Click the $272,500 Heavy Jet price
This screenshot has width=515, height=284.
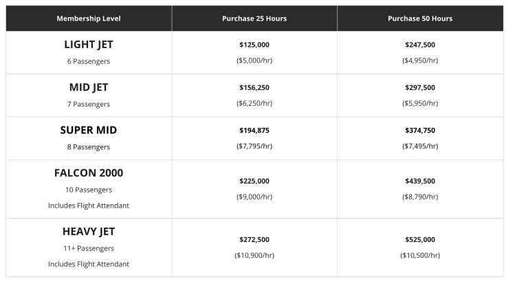tap(254, 239)
